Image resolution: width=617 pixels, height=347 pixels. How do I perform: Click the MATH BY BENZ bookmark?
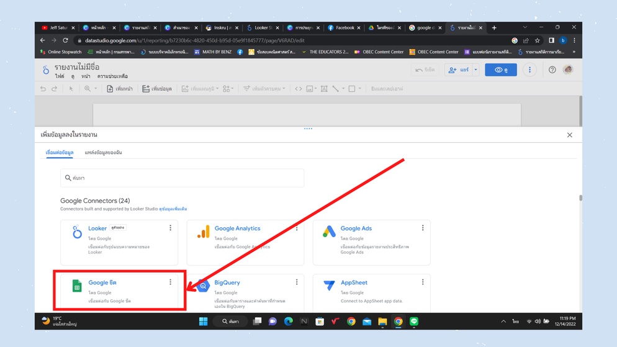213,52
